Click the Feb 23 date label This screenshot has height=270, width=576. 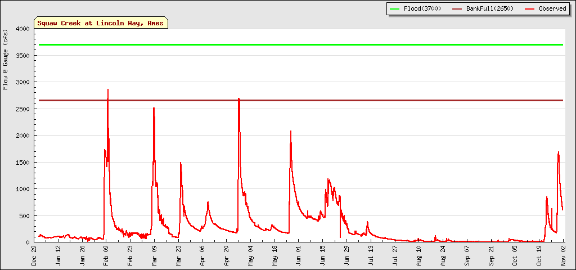click(x=130, y=256)
